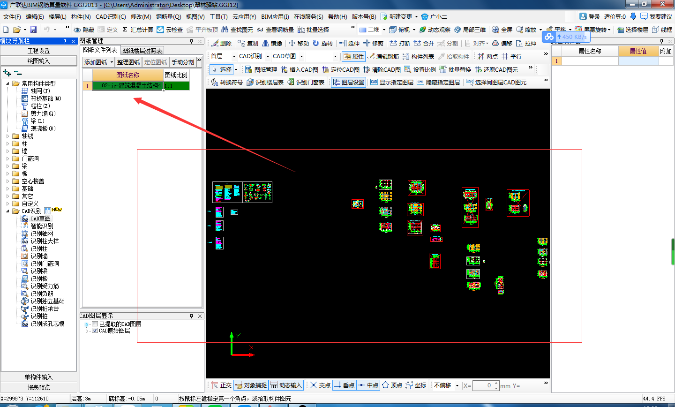Switch to 图纸文件列表 tab
Image resolution: width=675 pixels, height=407 pixels.
(x=100, y=50)
